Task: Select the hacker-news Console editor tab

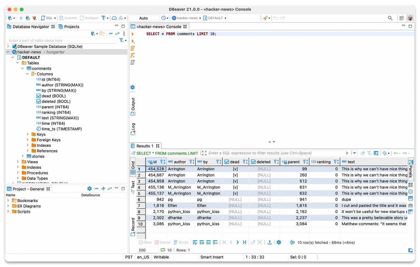Action: click(x=159, y=26)
